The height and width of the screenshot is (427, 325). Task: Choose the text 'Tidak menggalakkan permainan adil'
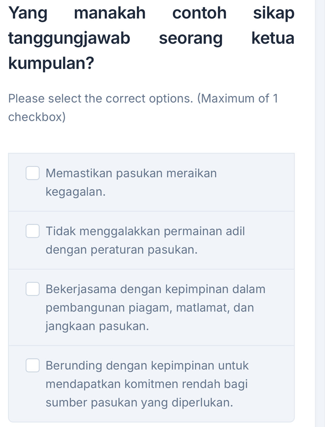pyautogui.click(x=145, y=231)
